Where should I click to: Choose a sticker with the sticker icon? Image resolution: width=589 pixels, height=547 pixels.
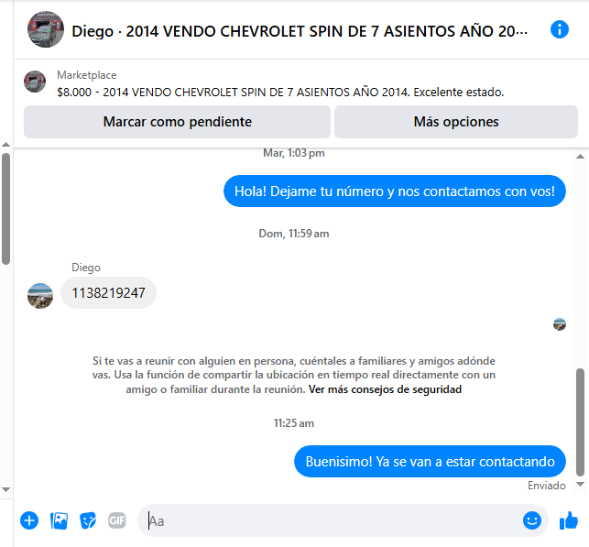[88, 520]
